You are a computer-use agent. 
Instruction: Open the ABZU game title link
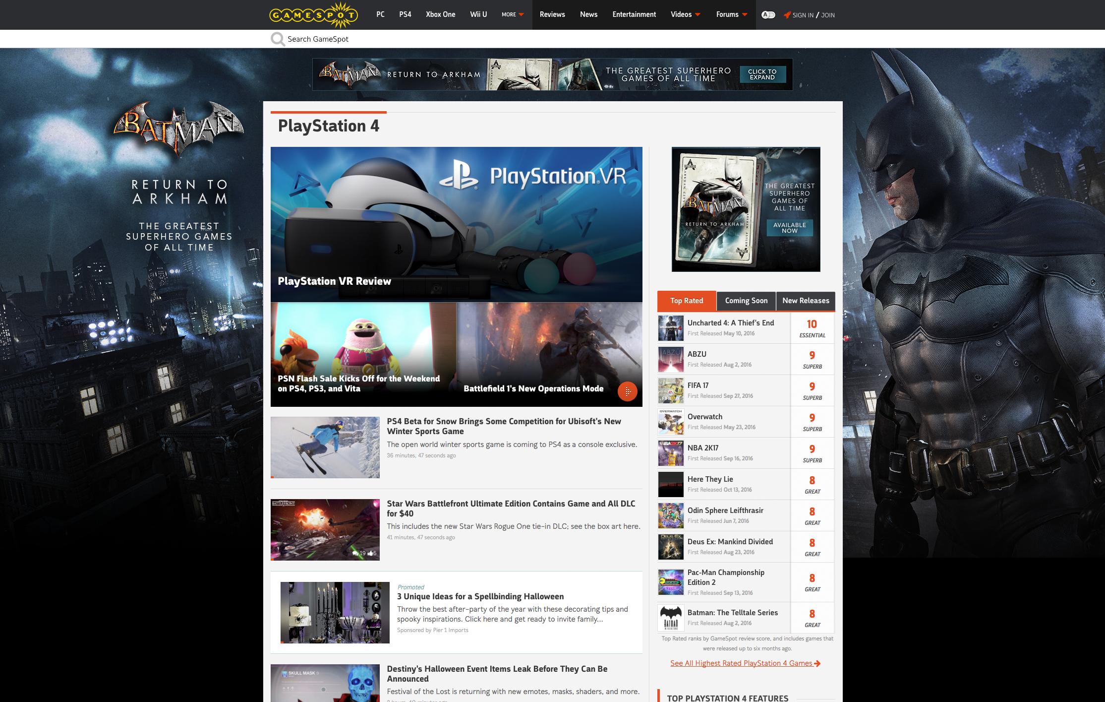(697, 354)
